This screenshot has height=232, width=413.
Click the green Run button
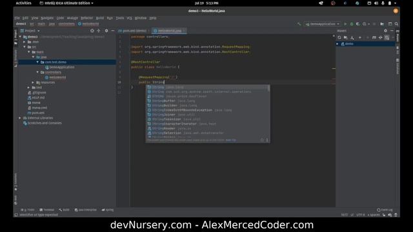coord(345,24)
